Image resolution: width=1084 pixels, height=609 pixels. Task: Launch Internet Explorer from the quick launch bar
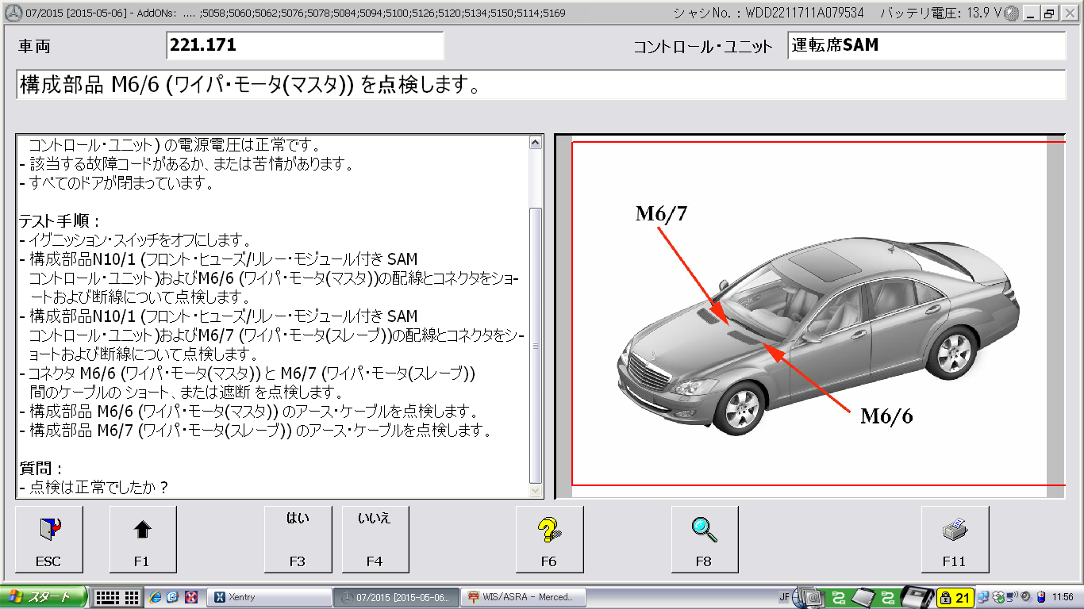(x=156, y=597)
